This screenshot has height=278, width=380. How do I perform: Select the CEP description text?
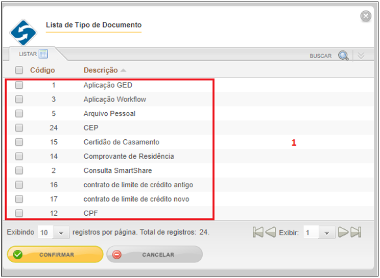(x=91, y=128)
